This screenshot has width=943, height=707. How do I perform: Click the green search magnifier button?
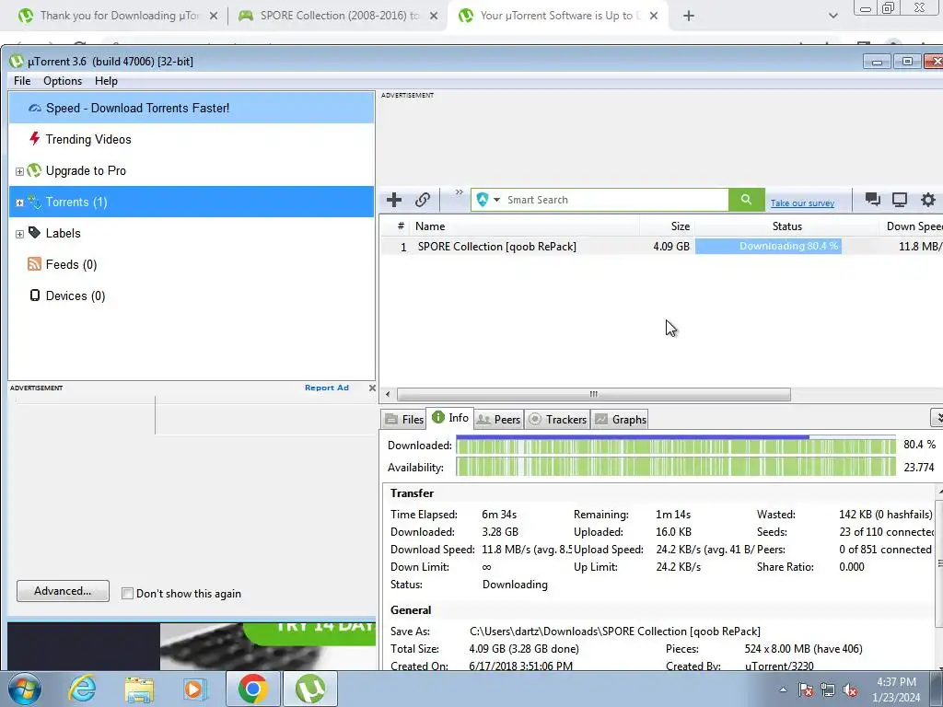coord(746,200)
